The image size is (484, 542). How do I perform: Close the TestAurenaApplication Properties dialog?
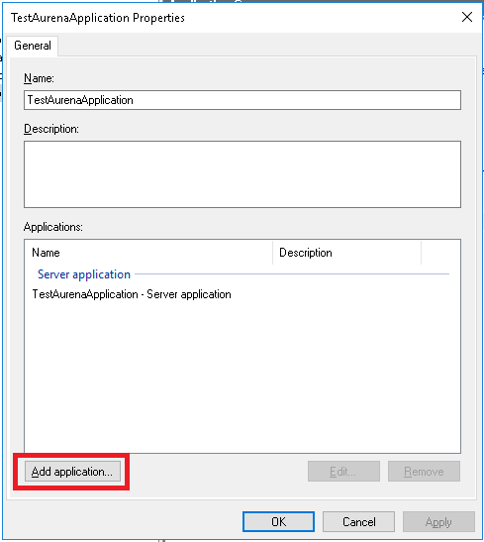point(467,17)
